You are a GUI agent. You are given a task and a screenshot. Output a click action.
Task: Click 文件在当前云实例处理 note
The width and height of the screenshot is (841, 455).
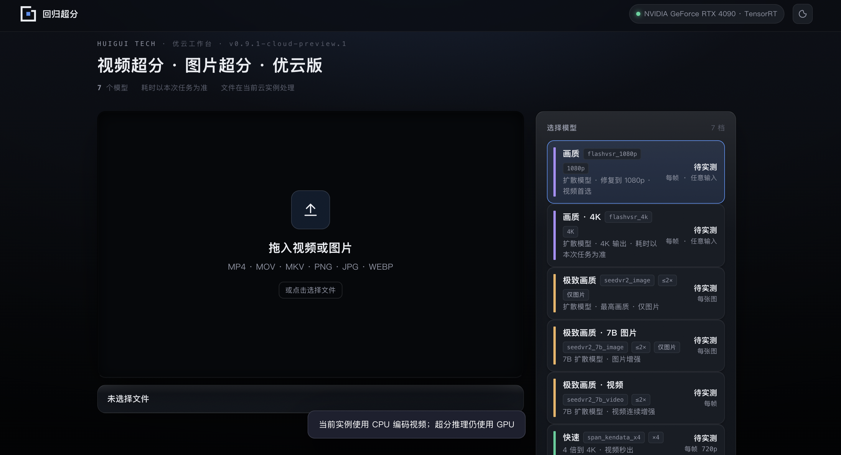coord(258,88)
